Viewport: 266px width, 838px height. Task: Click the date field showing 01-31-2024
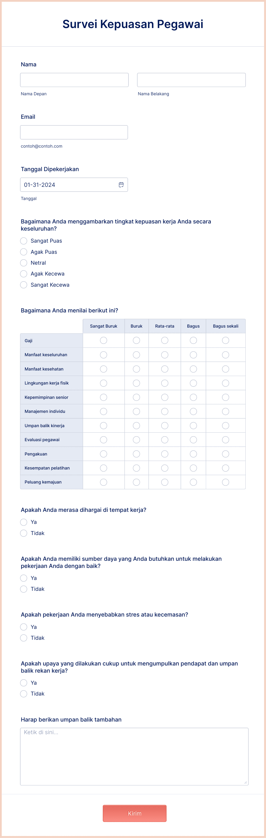point(74,185)
